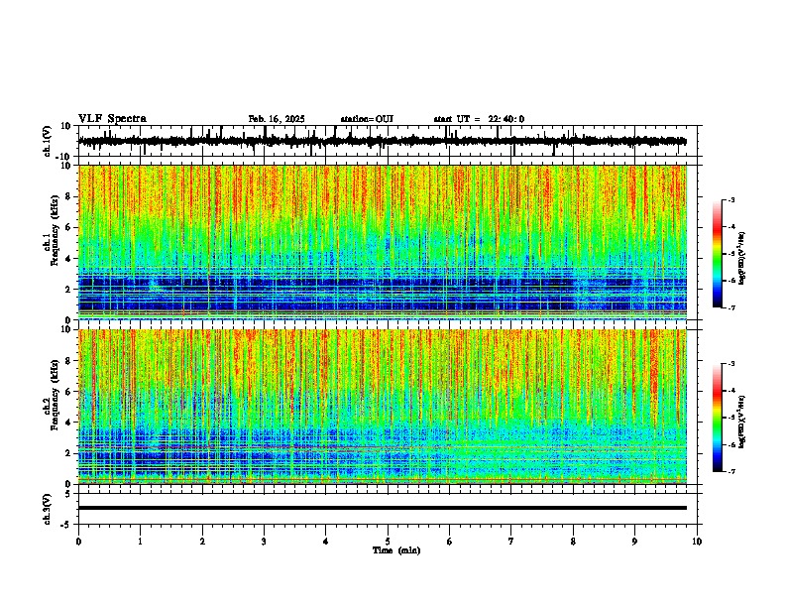The image size is (785, 607).
Task: Click the ch.2 colorbar log(PSD) label
Action: point(742,423)
